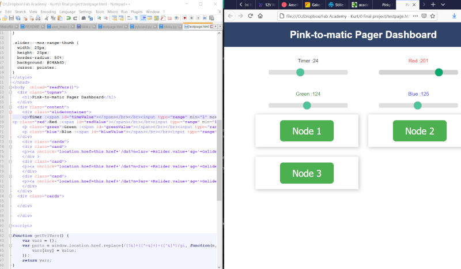This screenshot has height=269, width=461.
Task: Toggle Show All Characters paragraph icon
Action: 137,18
